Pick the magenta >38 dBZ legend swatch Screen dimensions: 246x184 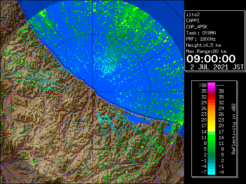tap(211, 85)
